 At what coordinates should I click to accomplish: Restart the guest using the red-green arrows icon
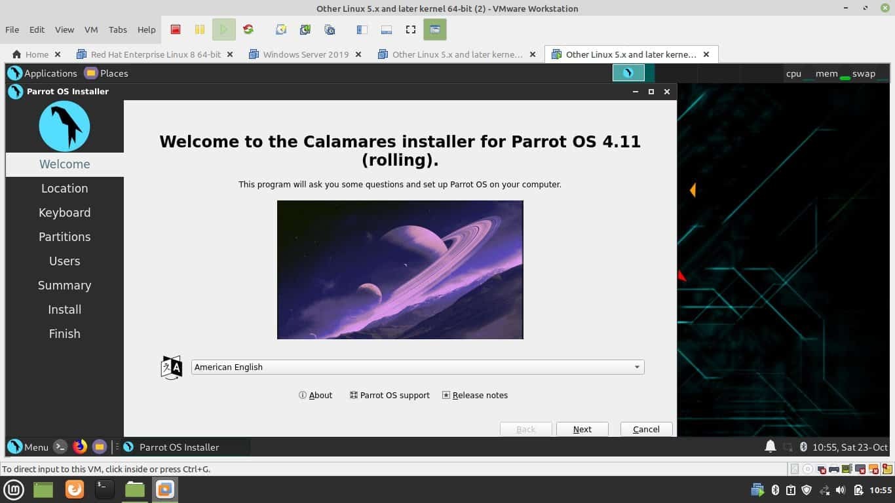pyautogui.click(x=248, y=29)
